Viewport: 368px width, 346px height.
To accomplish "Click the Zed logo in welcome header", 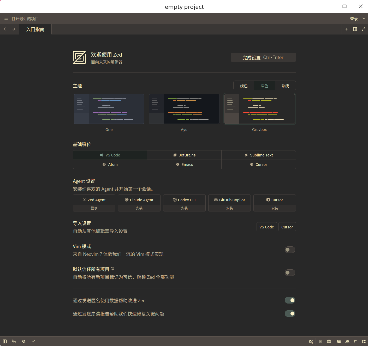I will click(79, 57).
